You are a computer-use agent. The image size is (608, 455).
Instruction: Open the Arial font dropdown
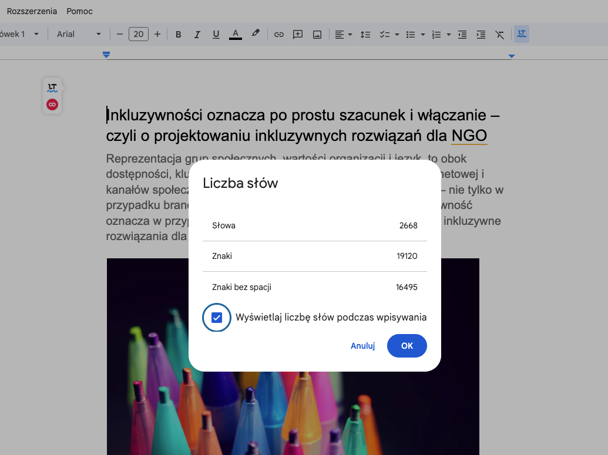point(79,35)
